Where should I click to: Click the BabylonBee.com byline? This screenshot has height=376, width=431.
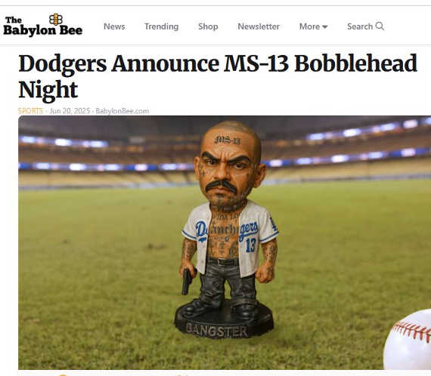[x=122, y=111]
